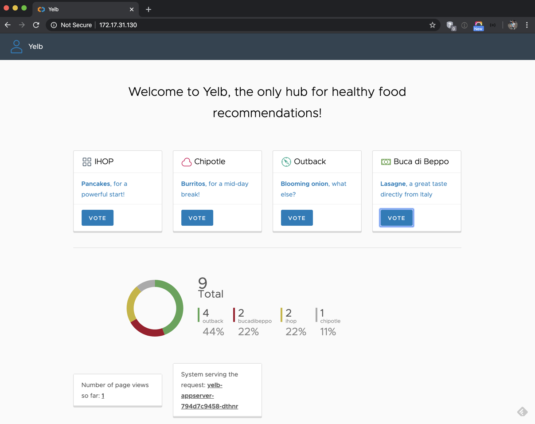Image resolution: width=535 pixels, height=424 pixels.
Task: Vote for Outback
Action: pyautogui.click(x=297, y=218)
